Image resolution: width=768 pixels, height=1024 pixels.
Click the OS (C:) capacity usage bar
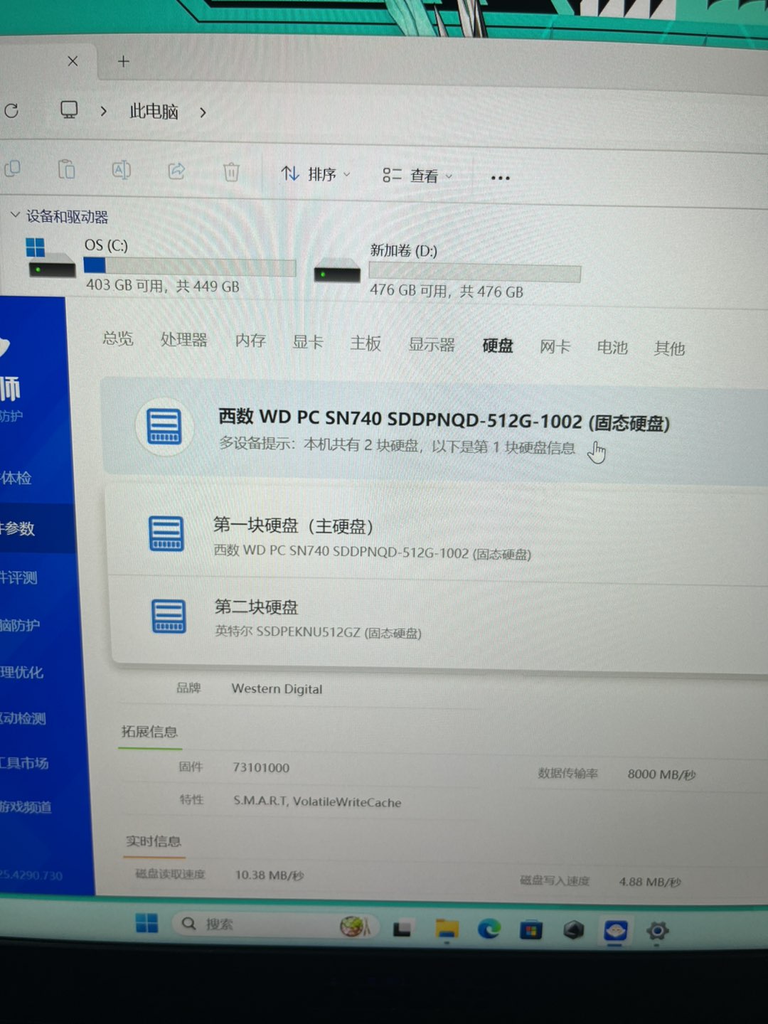(190, 267)
